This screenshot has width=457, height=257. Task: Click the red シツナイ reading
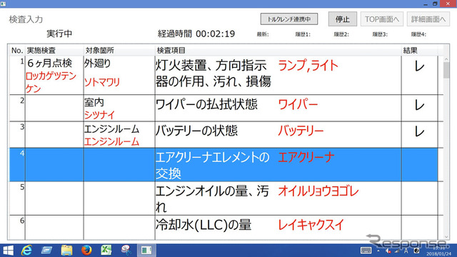click(100, 115)
